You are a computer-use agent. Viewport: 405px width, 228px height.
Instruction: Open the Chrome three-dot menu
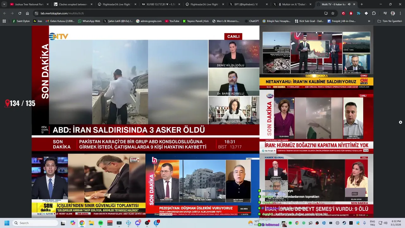400,13
